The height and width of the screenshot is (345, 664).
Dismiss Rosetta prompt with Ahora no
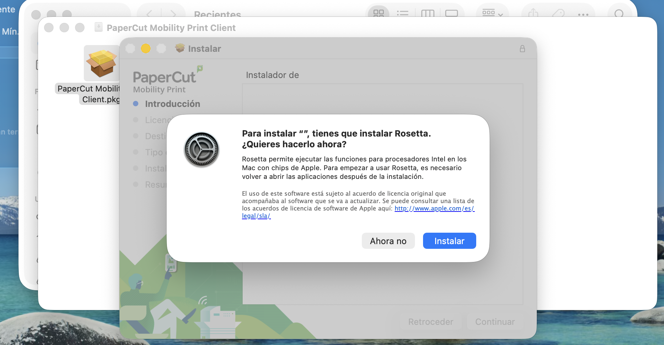click(x=388, y=241)
